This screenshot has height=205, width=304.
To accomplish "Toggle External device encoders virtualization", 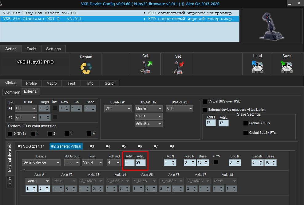I will (205, 110).
